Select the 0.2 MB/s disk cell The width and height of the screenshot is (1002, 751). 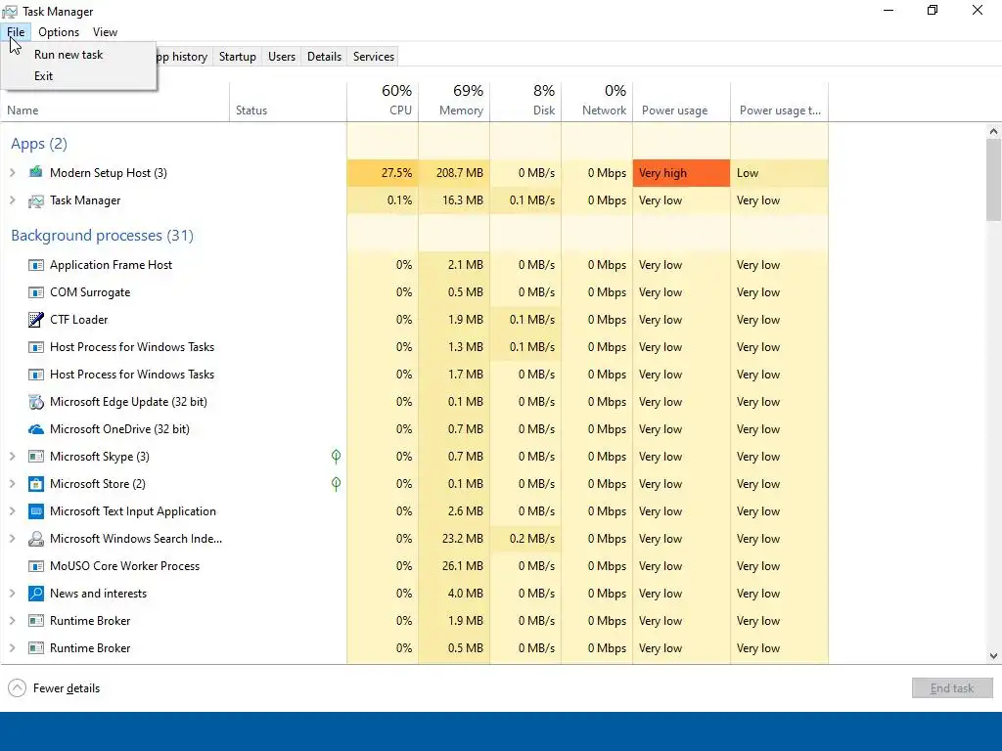(525, 539)
